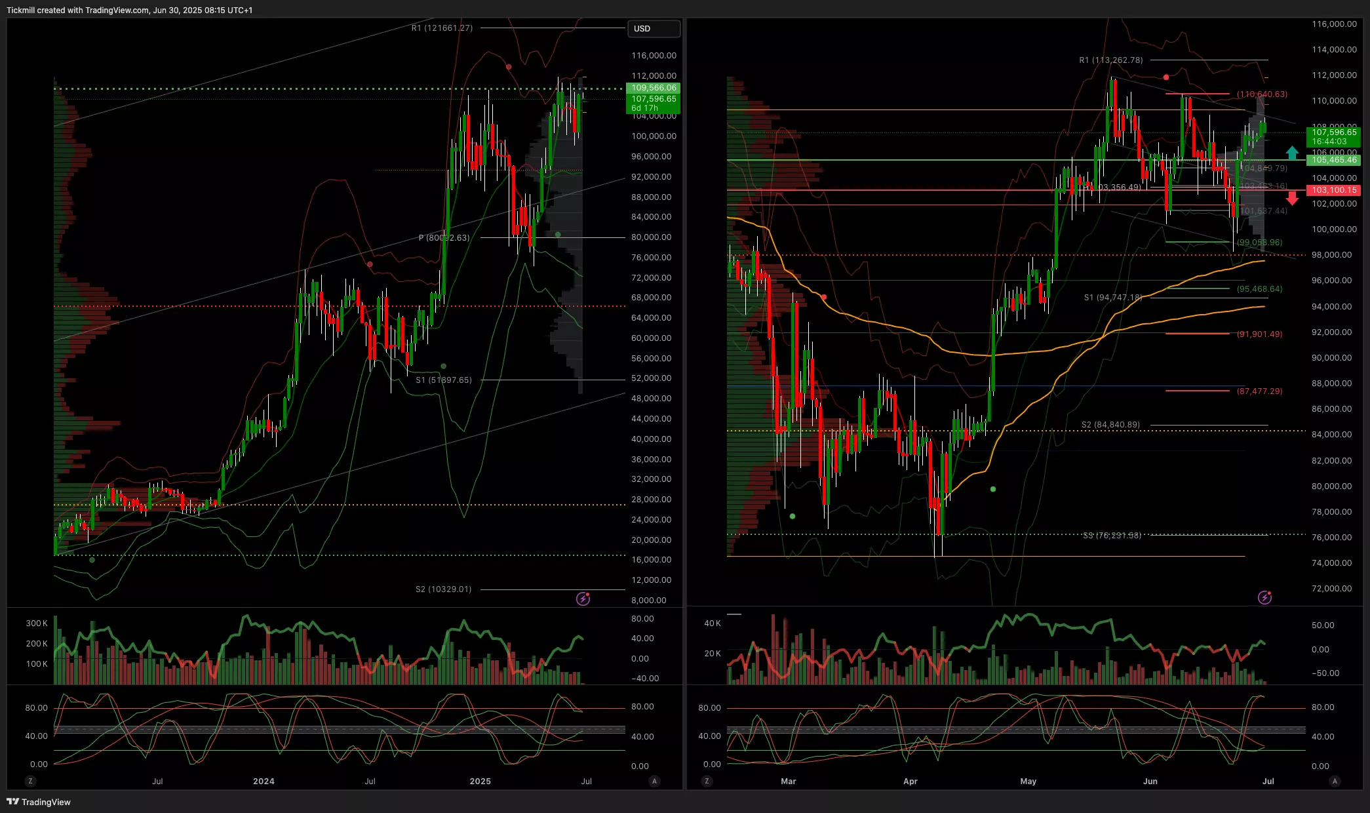Click the R1 (121661.27) pivot label
Viewport: 1370px width, 813px height.
click(x=442, y=28)
